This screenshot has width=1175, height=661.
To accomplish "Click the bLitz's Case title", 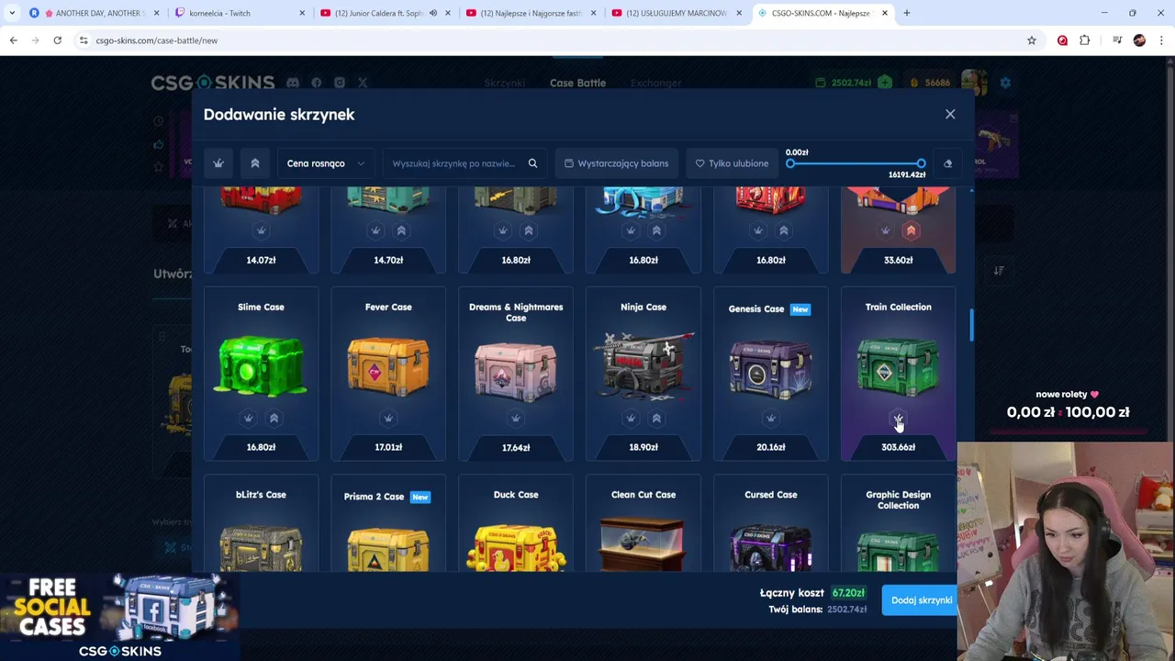I will coord(261,495).
